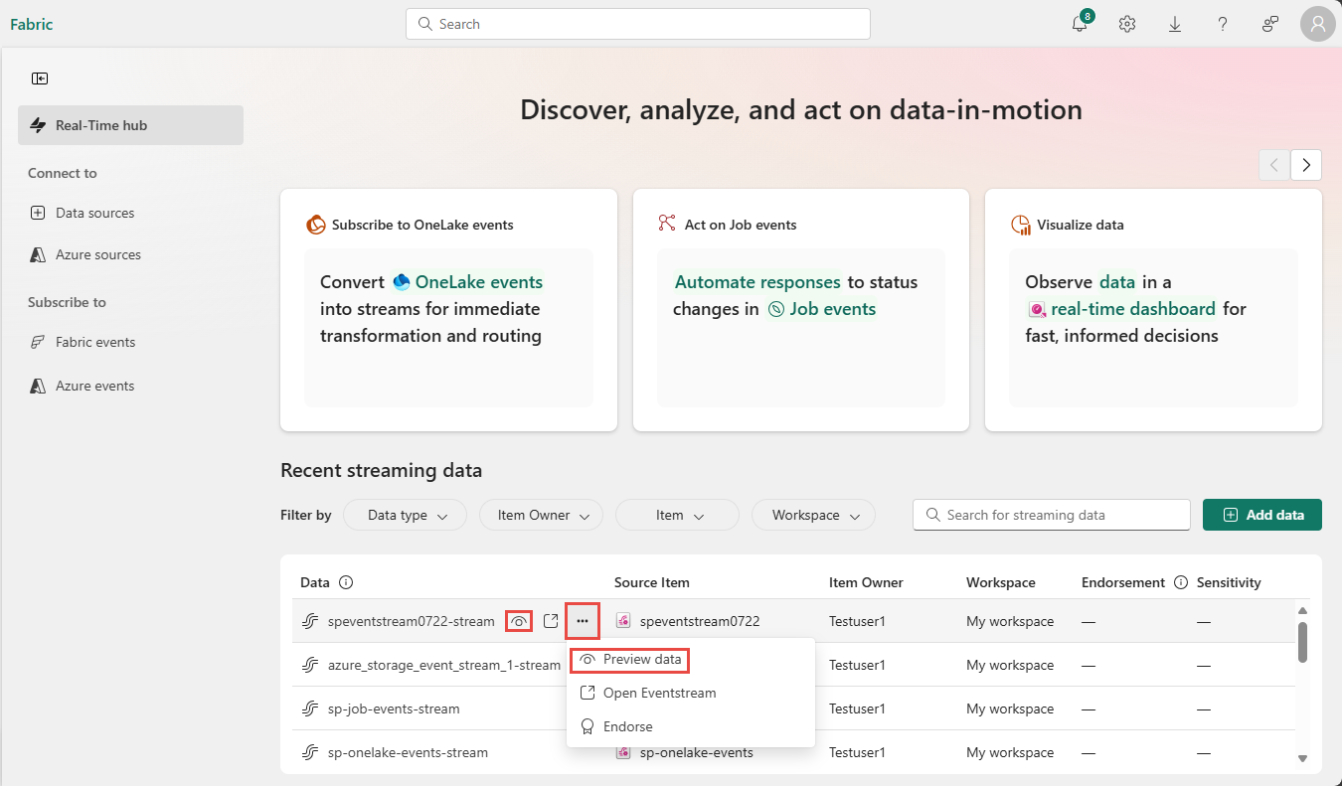The height and width of the screenshot is (786, 1342).
Task: Click the Add data button
Action: pos(1261,515)
